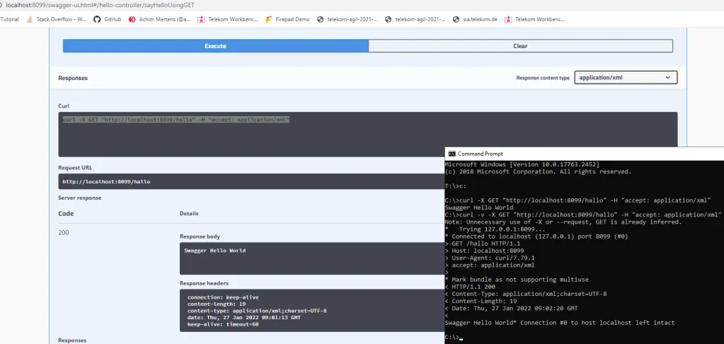Open the Achim Mertens bookmark
This screenshot has height=344, width=724.
(x=159, y=19)
